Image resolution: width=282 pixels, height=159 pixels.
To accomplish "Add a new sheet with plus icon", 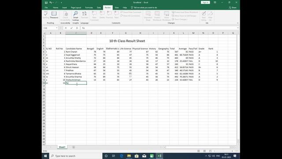I will (x=74, y=147).
